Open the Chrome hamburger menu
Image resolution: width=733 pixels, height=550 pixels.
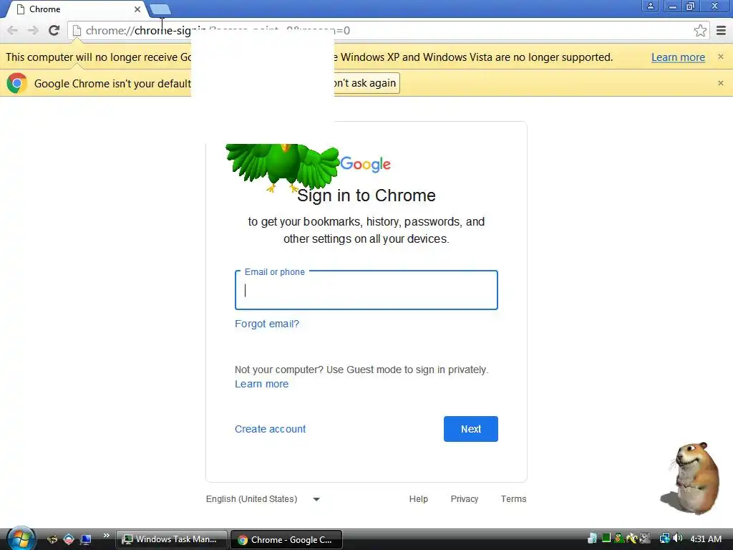722,30
